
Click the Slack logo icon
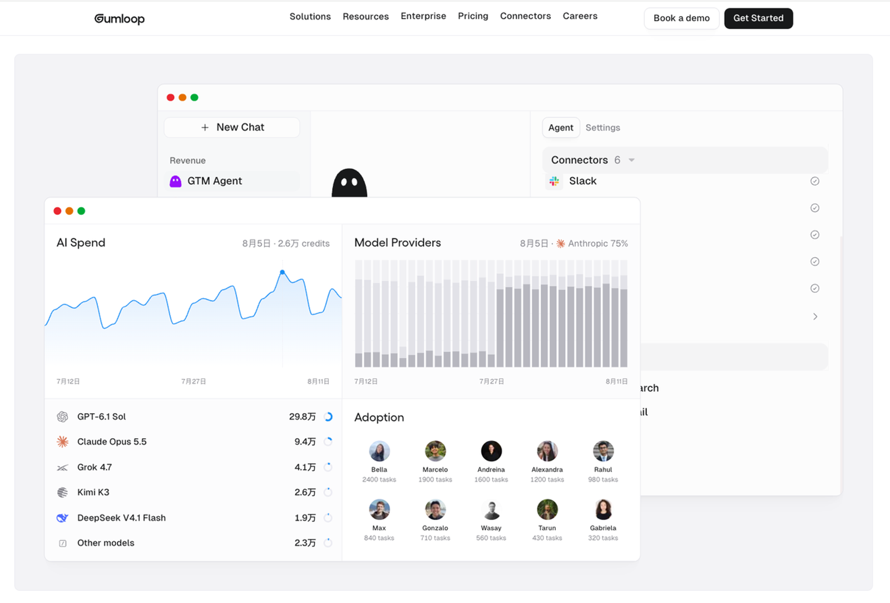coord(554,181)
